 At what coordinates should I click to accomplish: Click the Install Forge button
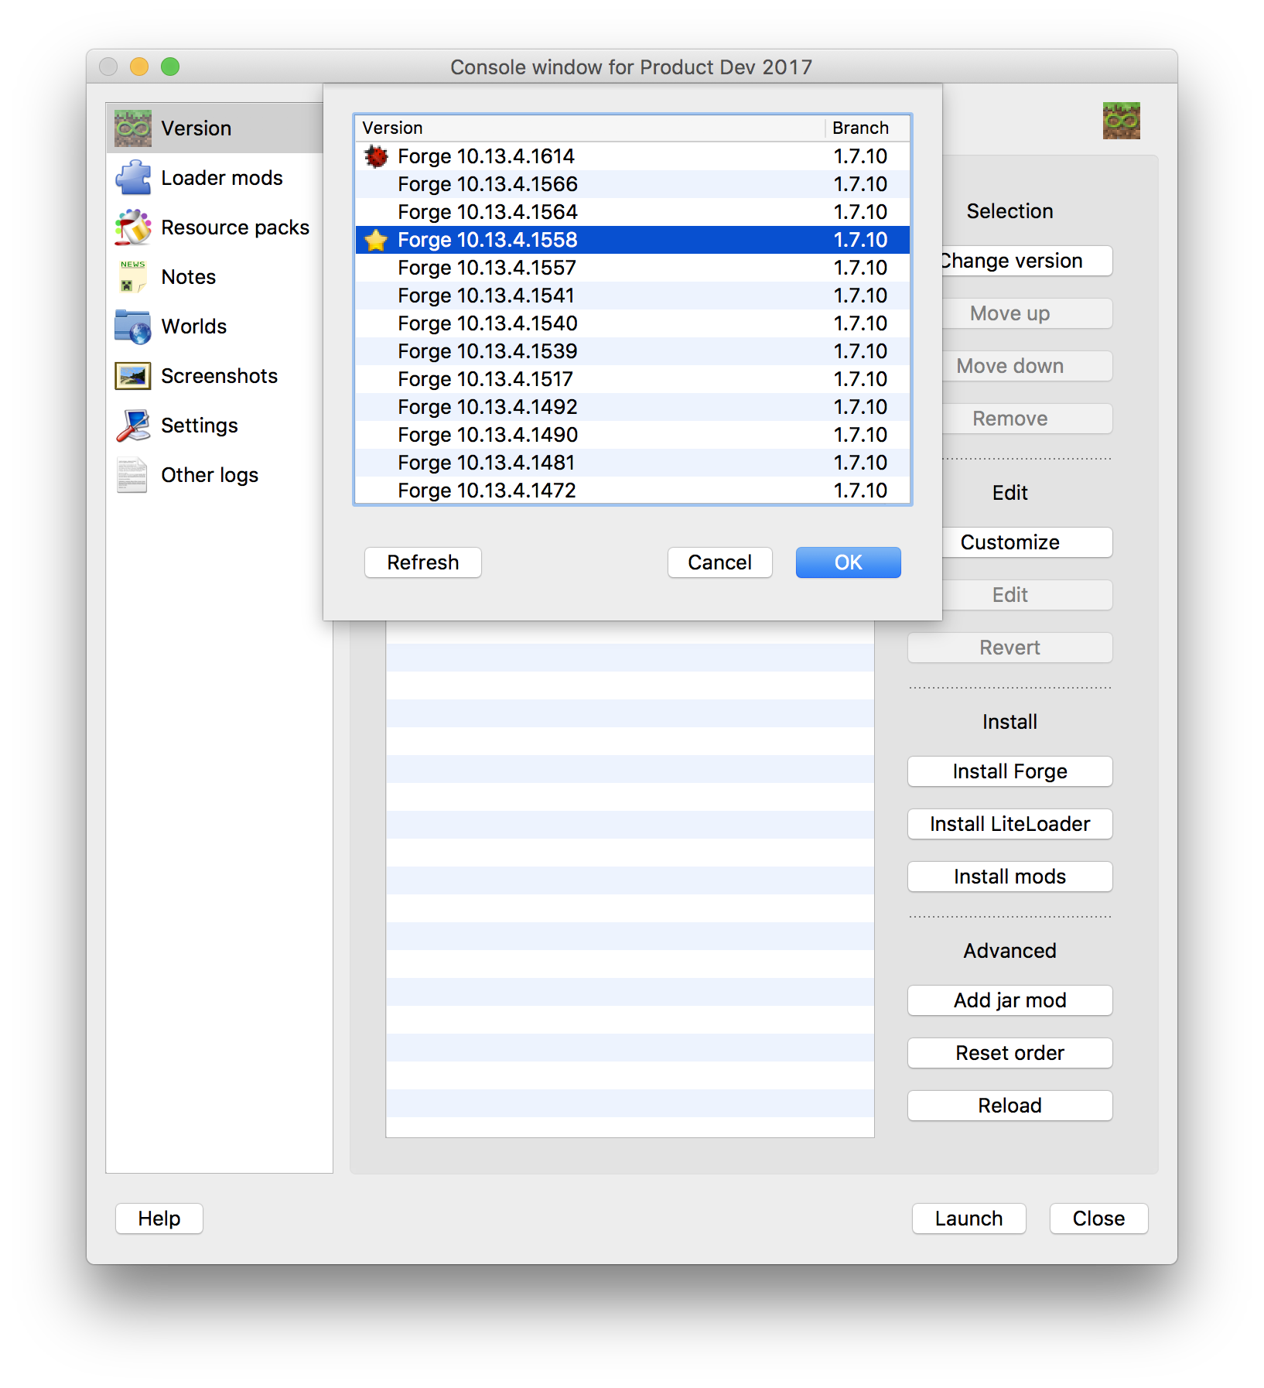[x=1010, y=771]
